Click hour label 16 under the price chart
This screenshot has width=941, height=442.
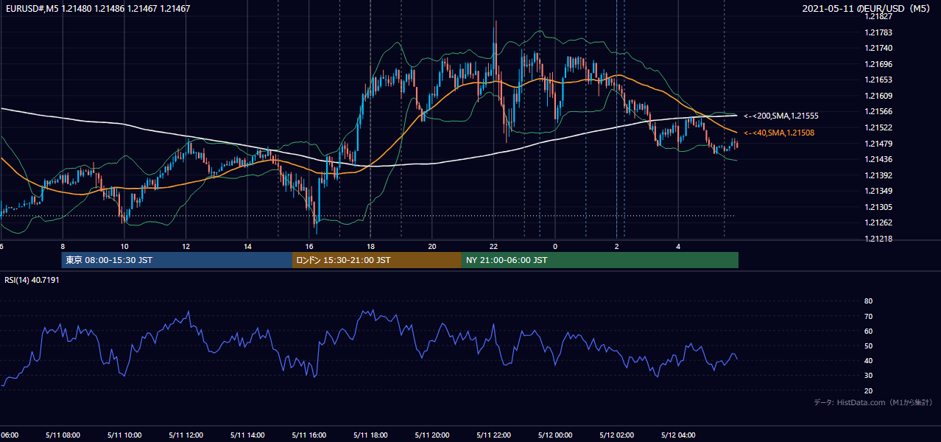(x=309, y=246)
